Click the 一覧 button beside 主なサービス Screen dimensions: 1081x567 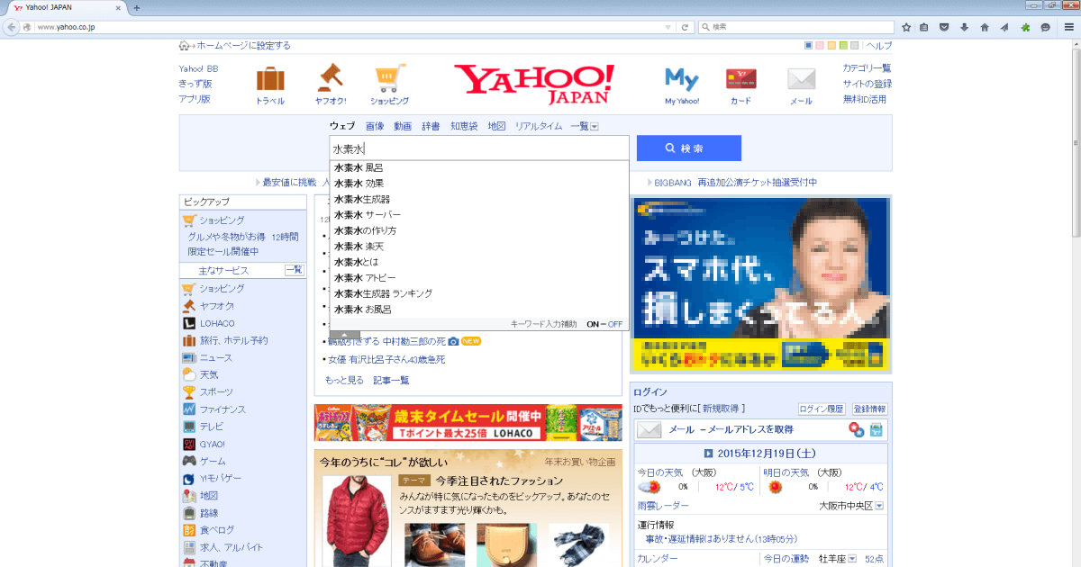pos(294,270)
